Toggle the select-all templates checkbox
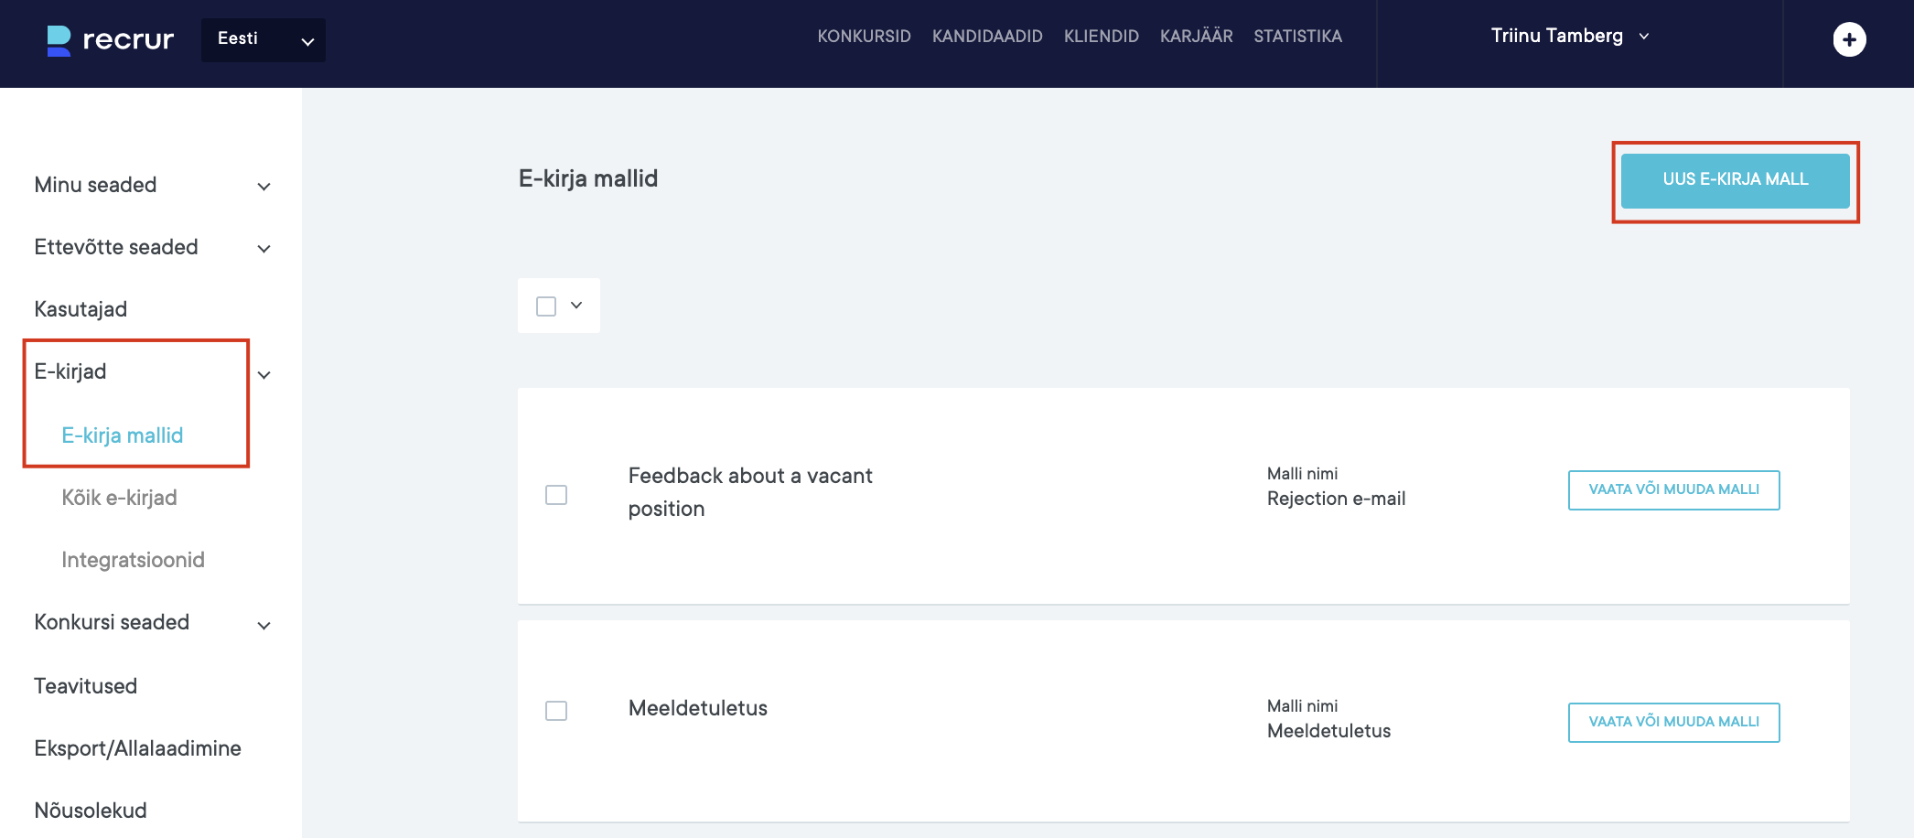1914x838 pixels. (546, 306)
